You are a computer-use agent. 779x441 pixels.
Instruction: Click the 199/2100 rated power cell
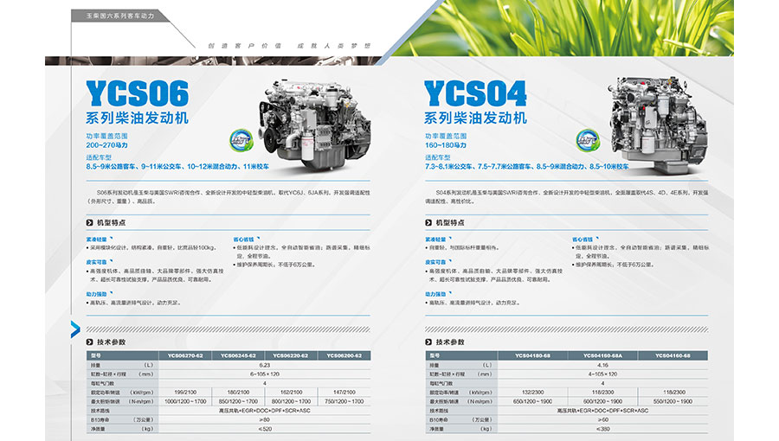[x=185, y=393]
